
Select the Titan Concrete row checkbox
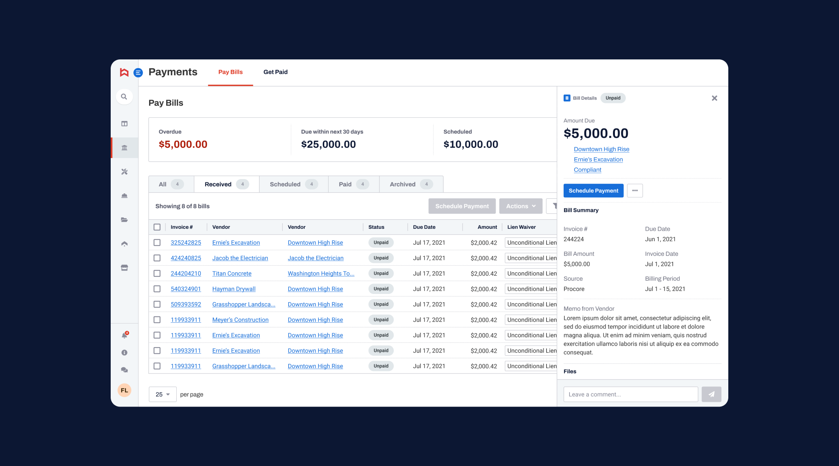(x=157, y=273)
